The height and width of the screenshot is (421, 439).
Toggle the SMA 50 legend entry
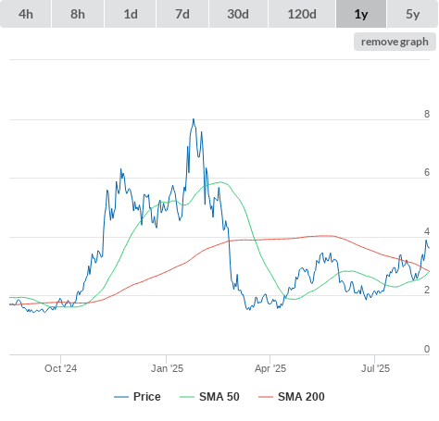pos(209,397)
